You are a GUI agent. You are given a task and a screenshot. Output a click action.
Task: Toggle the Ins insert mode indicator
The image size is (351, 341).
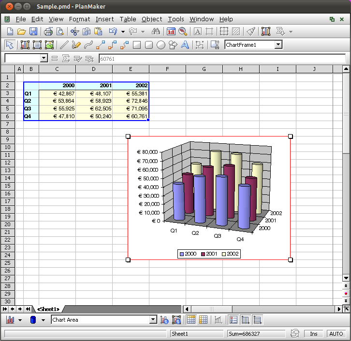click(314, 334)
